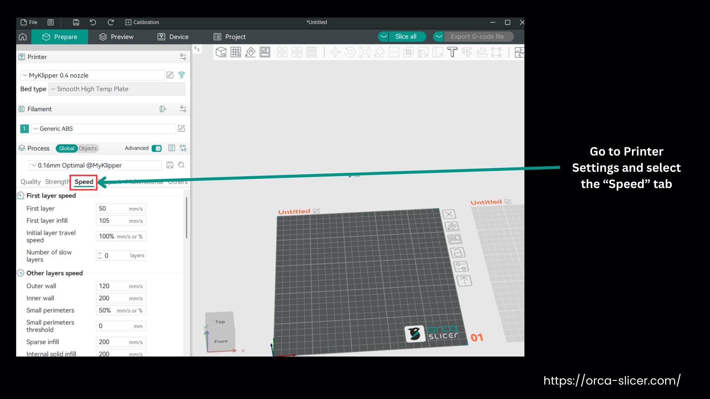Click the plate settings sliders icon
Image resolution: width=710 pixels, height=399 pixels.
461,266
